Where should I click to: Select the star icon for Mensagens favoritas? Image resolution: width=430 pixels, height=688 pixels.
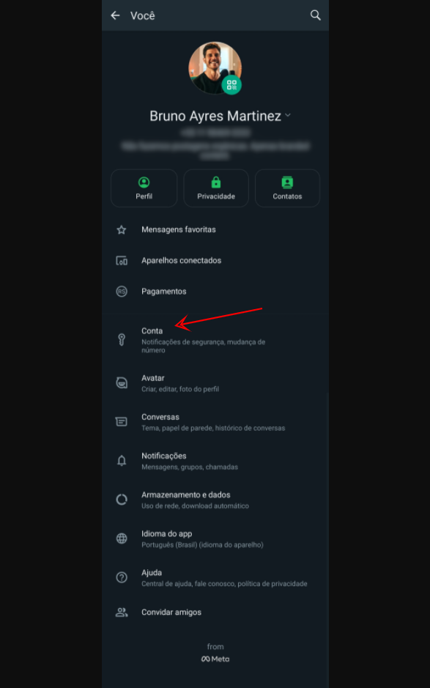[122, 229]
